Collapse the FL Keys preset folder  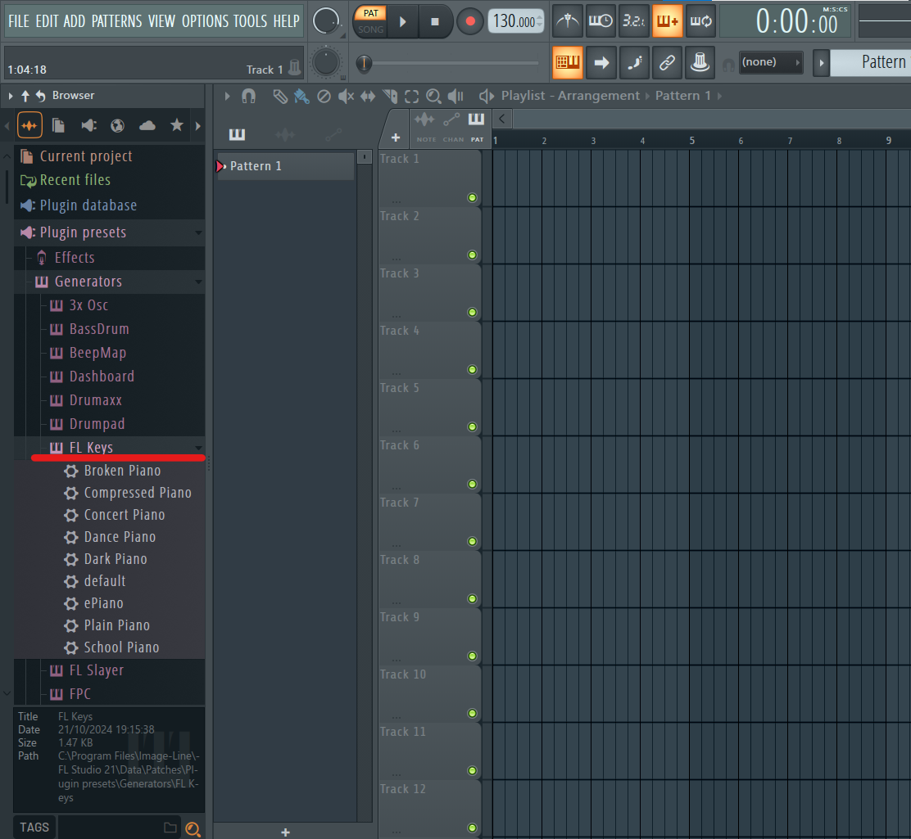pyautogui.click(x=199, y=448)
